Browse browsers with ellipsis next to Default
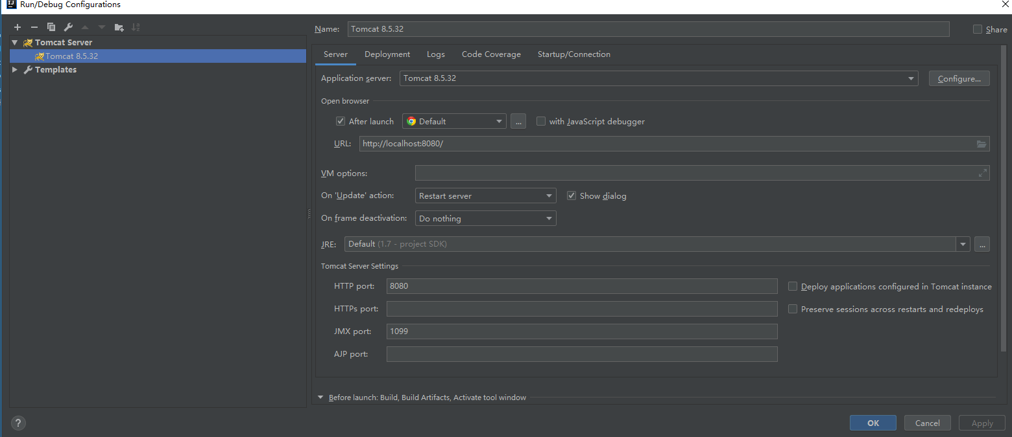 [518, 121]
